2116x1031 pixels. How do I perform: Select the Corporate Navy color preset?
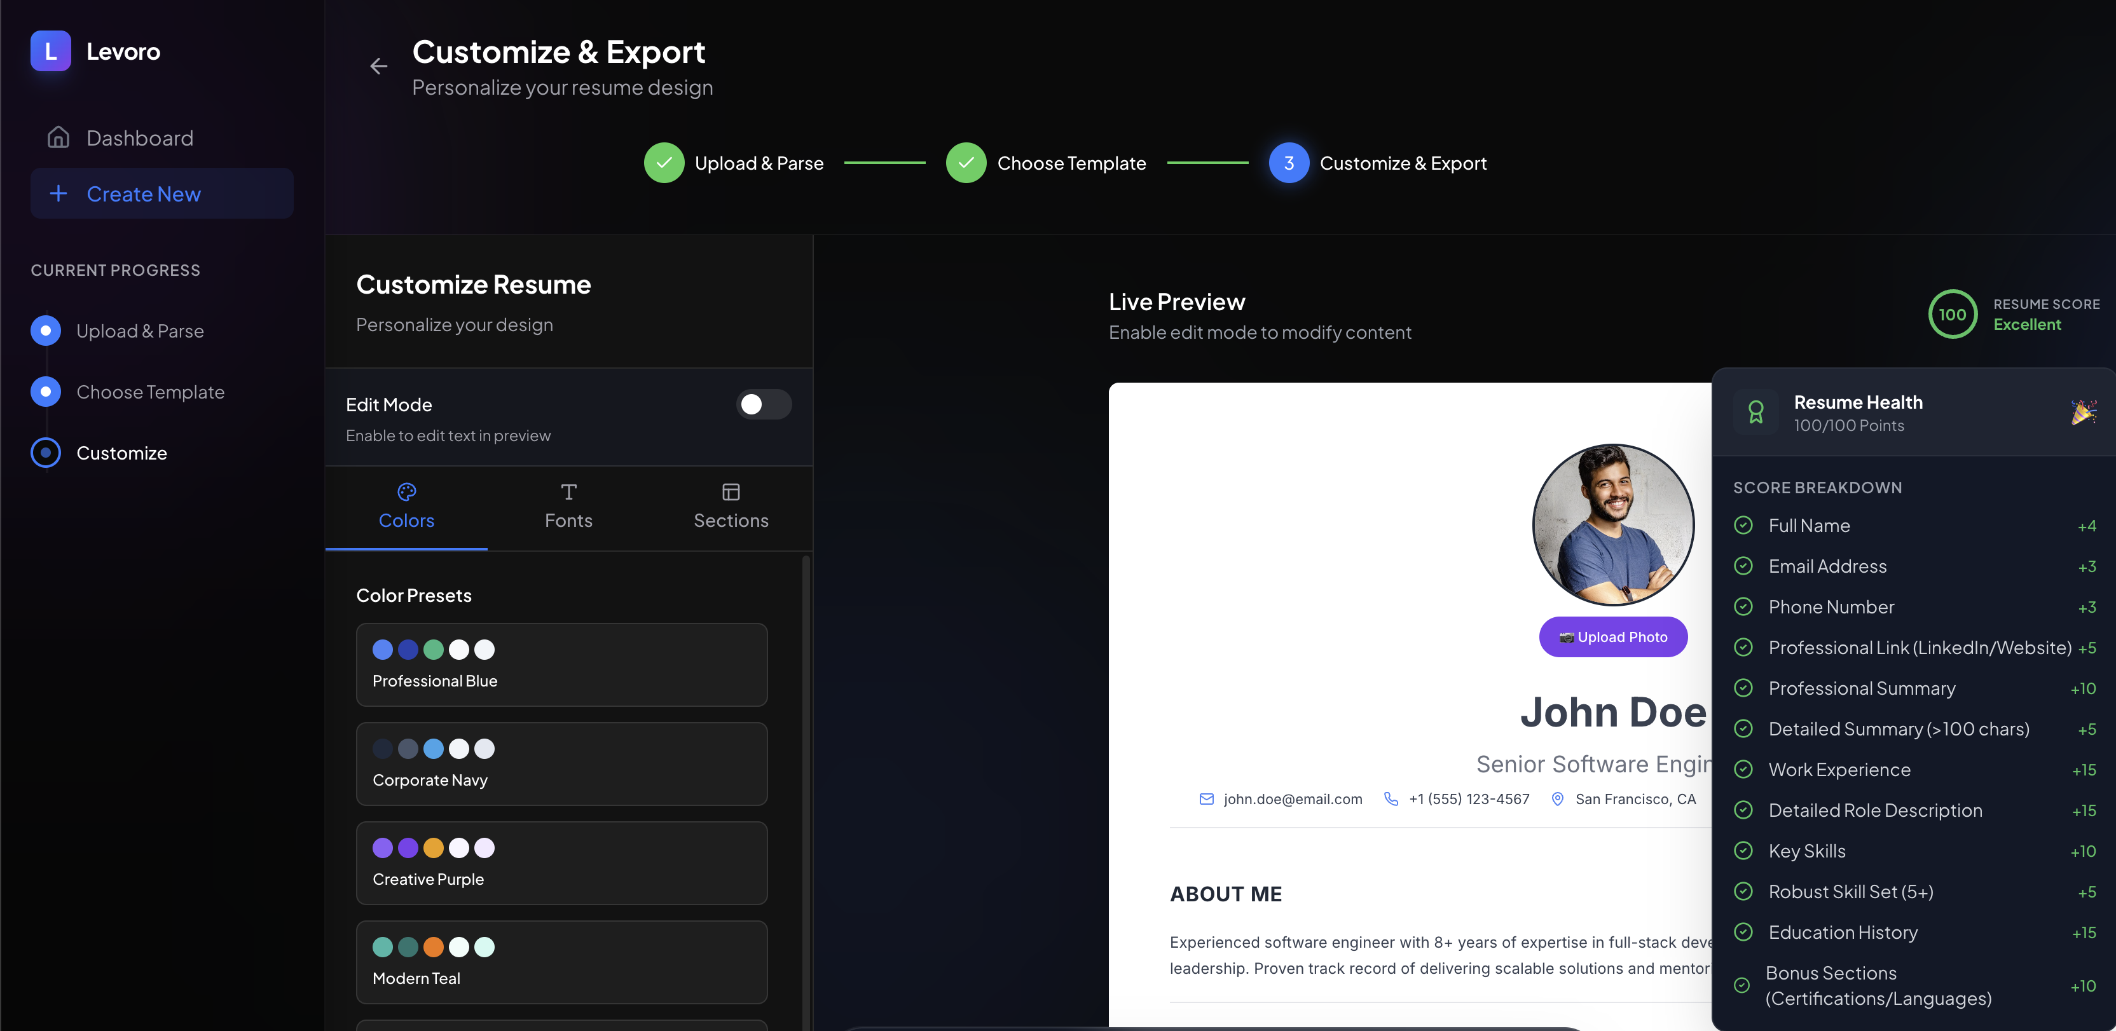coord(562,764)
